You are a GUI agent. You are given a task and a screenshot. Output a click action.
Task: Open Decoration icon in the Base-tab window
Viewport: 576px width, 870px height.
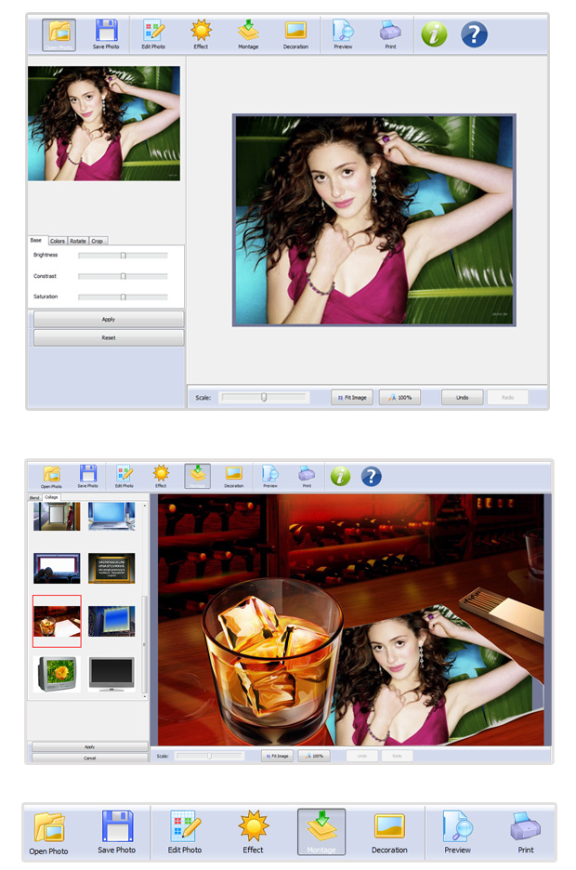point(295,35)
